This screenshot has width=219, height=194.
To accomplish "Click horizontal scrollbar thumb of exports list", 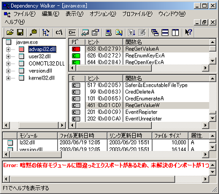I will [x=114, y=125].
